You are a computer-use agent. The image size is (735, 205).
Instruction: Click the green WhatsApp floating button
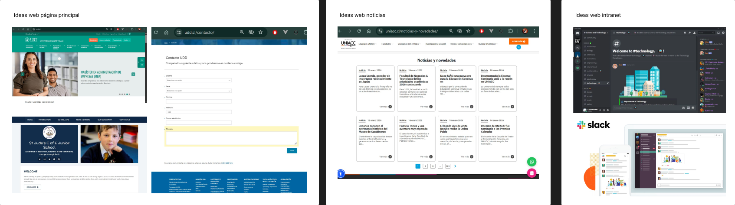coord(532,162)
